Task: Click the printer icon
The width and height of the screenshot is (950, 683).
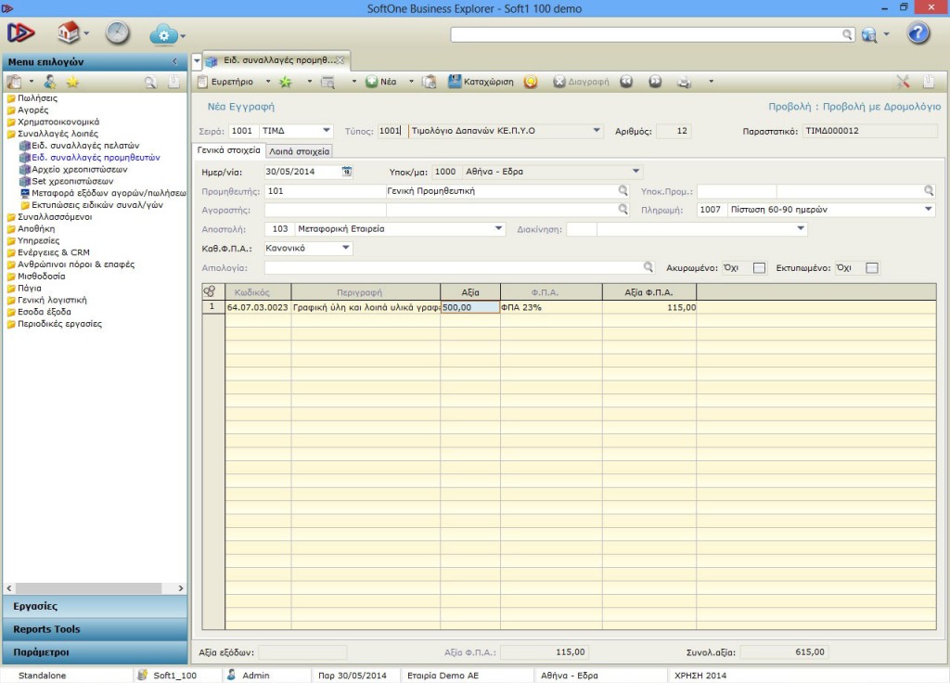Action: [684, 82]
